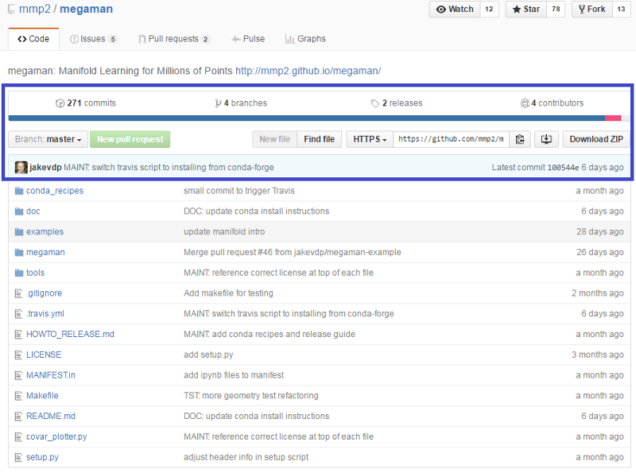
Task: Open the Issues tab
Action: pyautogui.click(x=93, y=39)
